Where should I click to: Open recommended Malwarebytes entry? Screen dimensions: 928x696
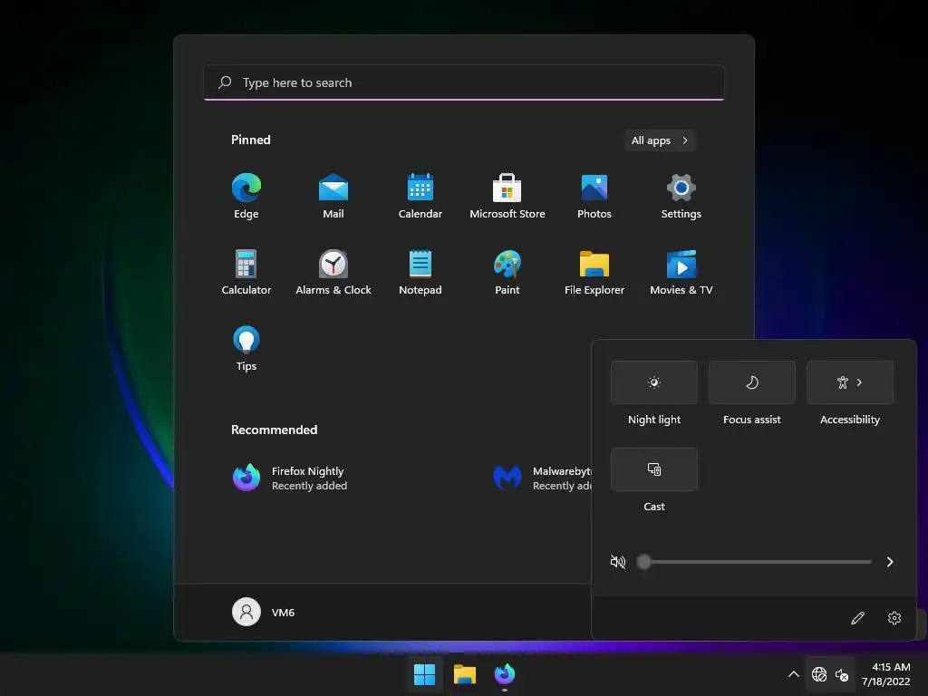point(542,478)
